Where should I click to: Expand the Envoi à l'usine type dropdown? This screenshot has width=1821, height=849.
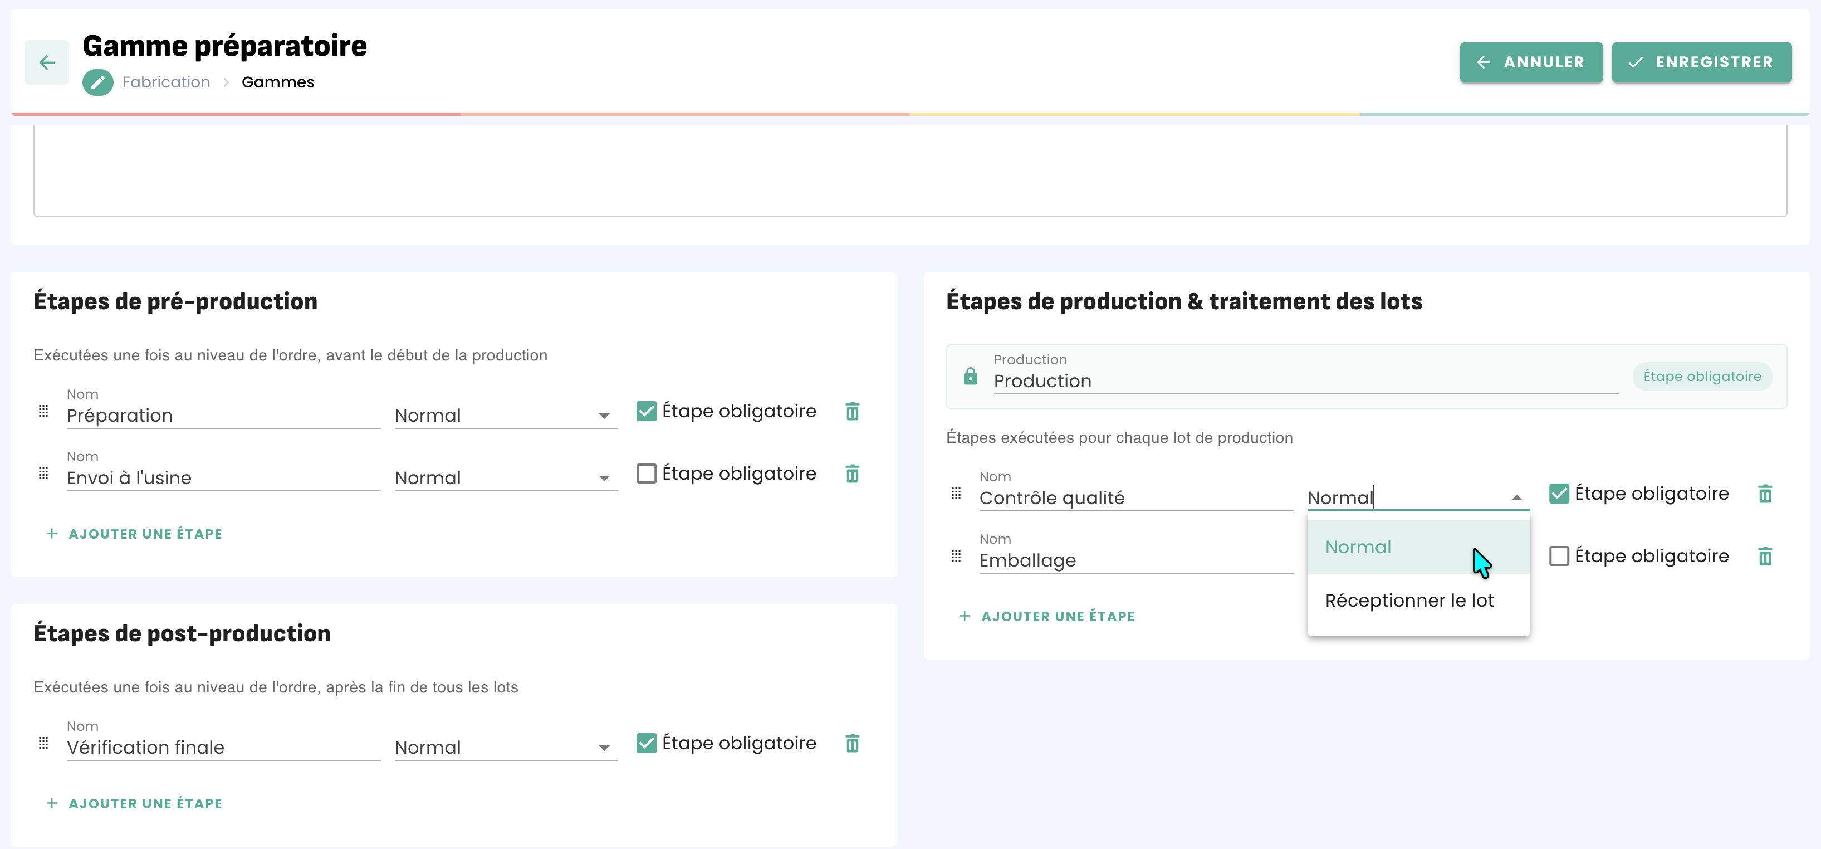click(505, 479)
